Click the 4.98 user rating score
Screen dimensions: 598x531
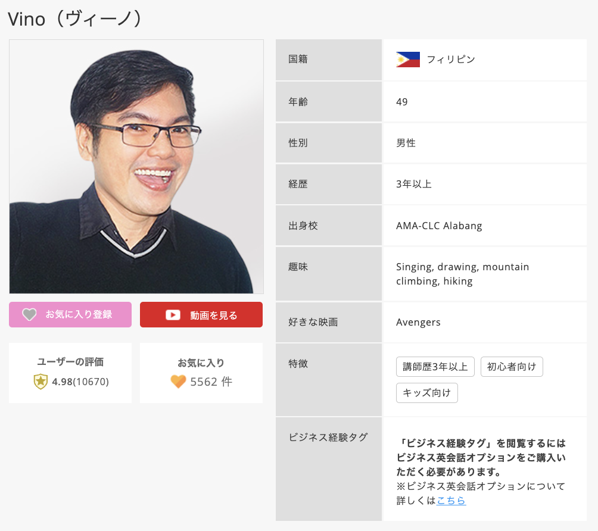[x=62, y=382]
